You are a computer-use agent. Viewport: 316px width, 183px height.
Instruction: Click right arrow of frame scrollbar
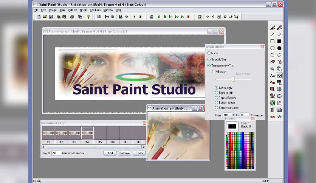pos(144,147)
